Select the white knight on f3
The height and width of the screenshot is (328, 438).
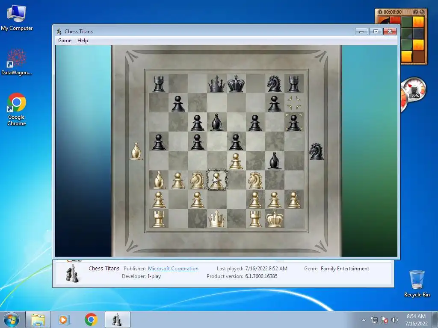(x=255, y=180)
